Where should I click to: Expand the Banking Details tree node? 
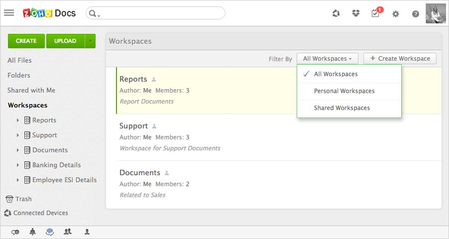(x=18, y=165)
